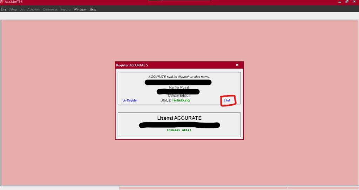Open the Activities menu
Image resolution: width=359 pixels, height=190 pixels.
(33, 9)
